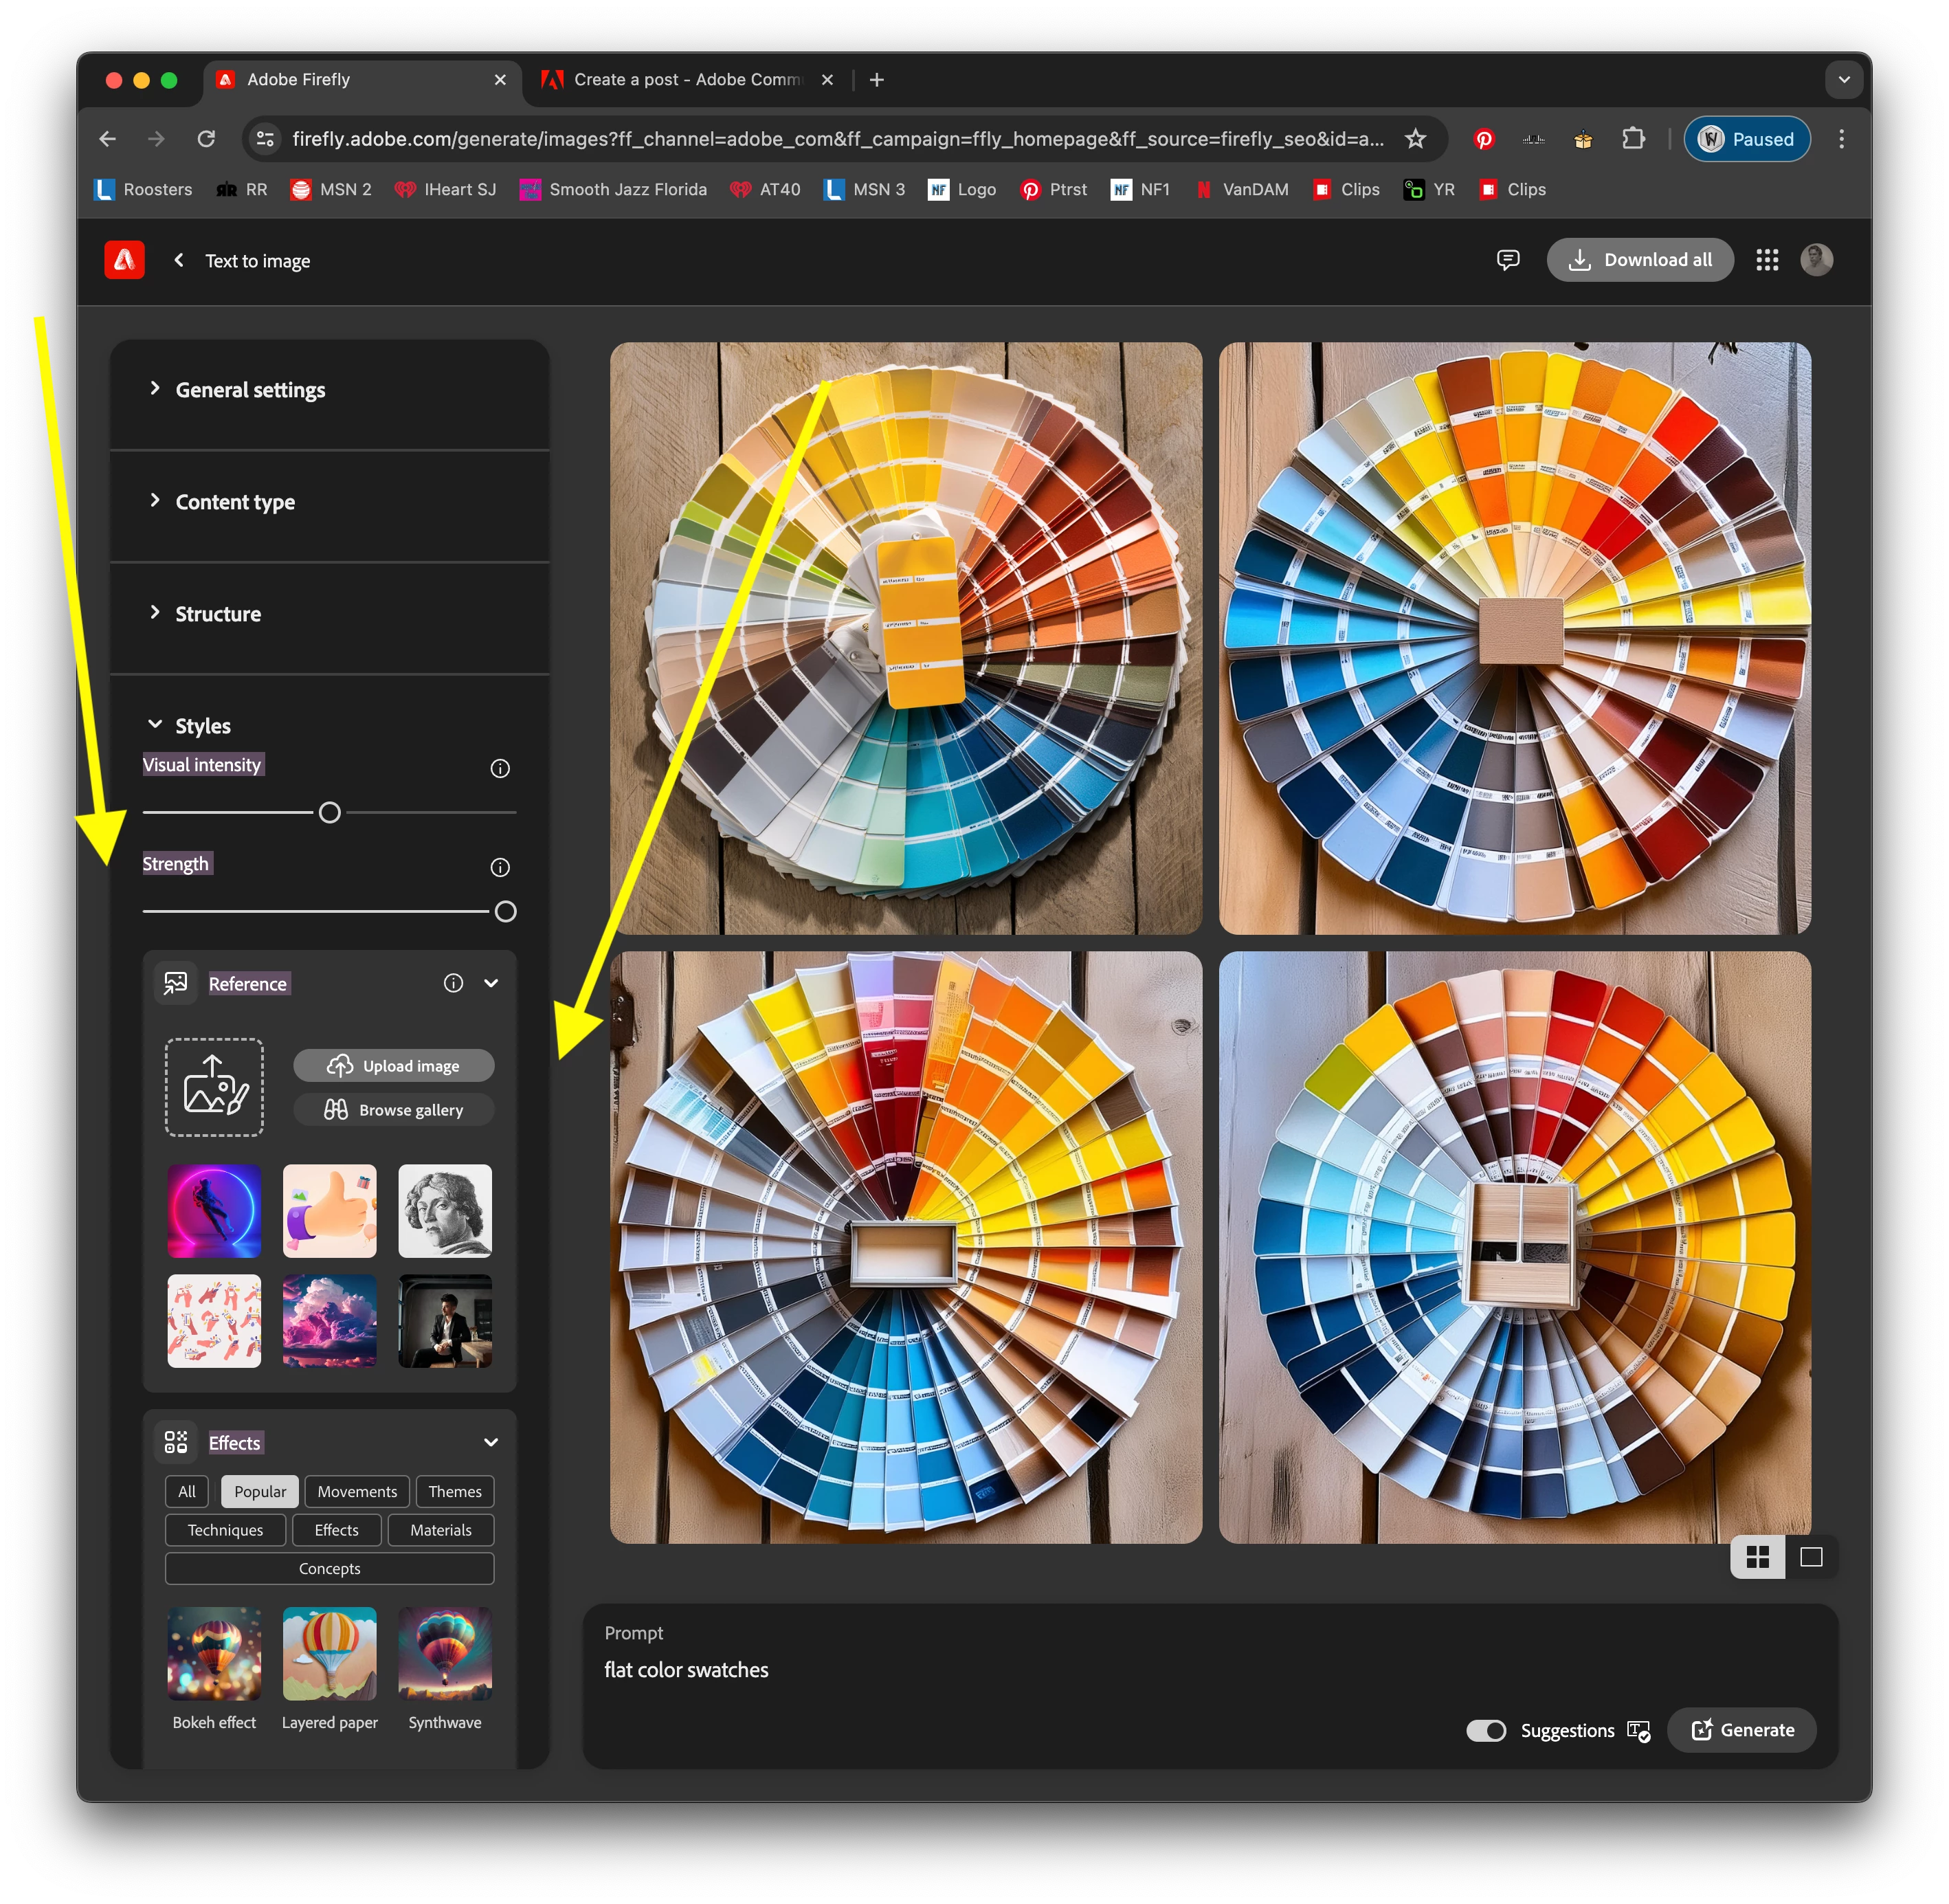Select the Popular effects filter
Image resolution: width=1949 pixels, height=1904 pixels.
(260, 1491)
